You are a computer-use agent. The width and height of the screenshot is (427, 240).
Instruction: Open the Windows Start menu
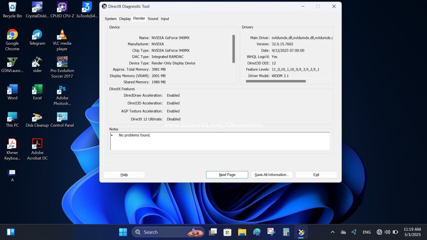(123, 232)
